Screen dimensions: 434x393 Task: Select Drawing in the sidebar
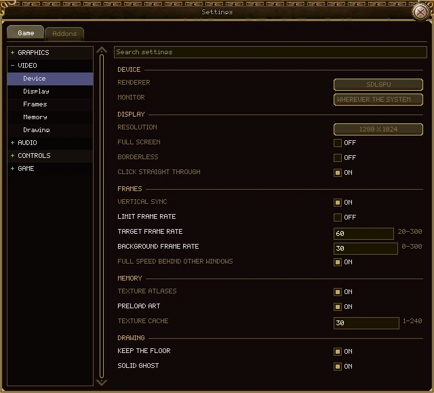coord(50,130)
